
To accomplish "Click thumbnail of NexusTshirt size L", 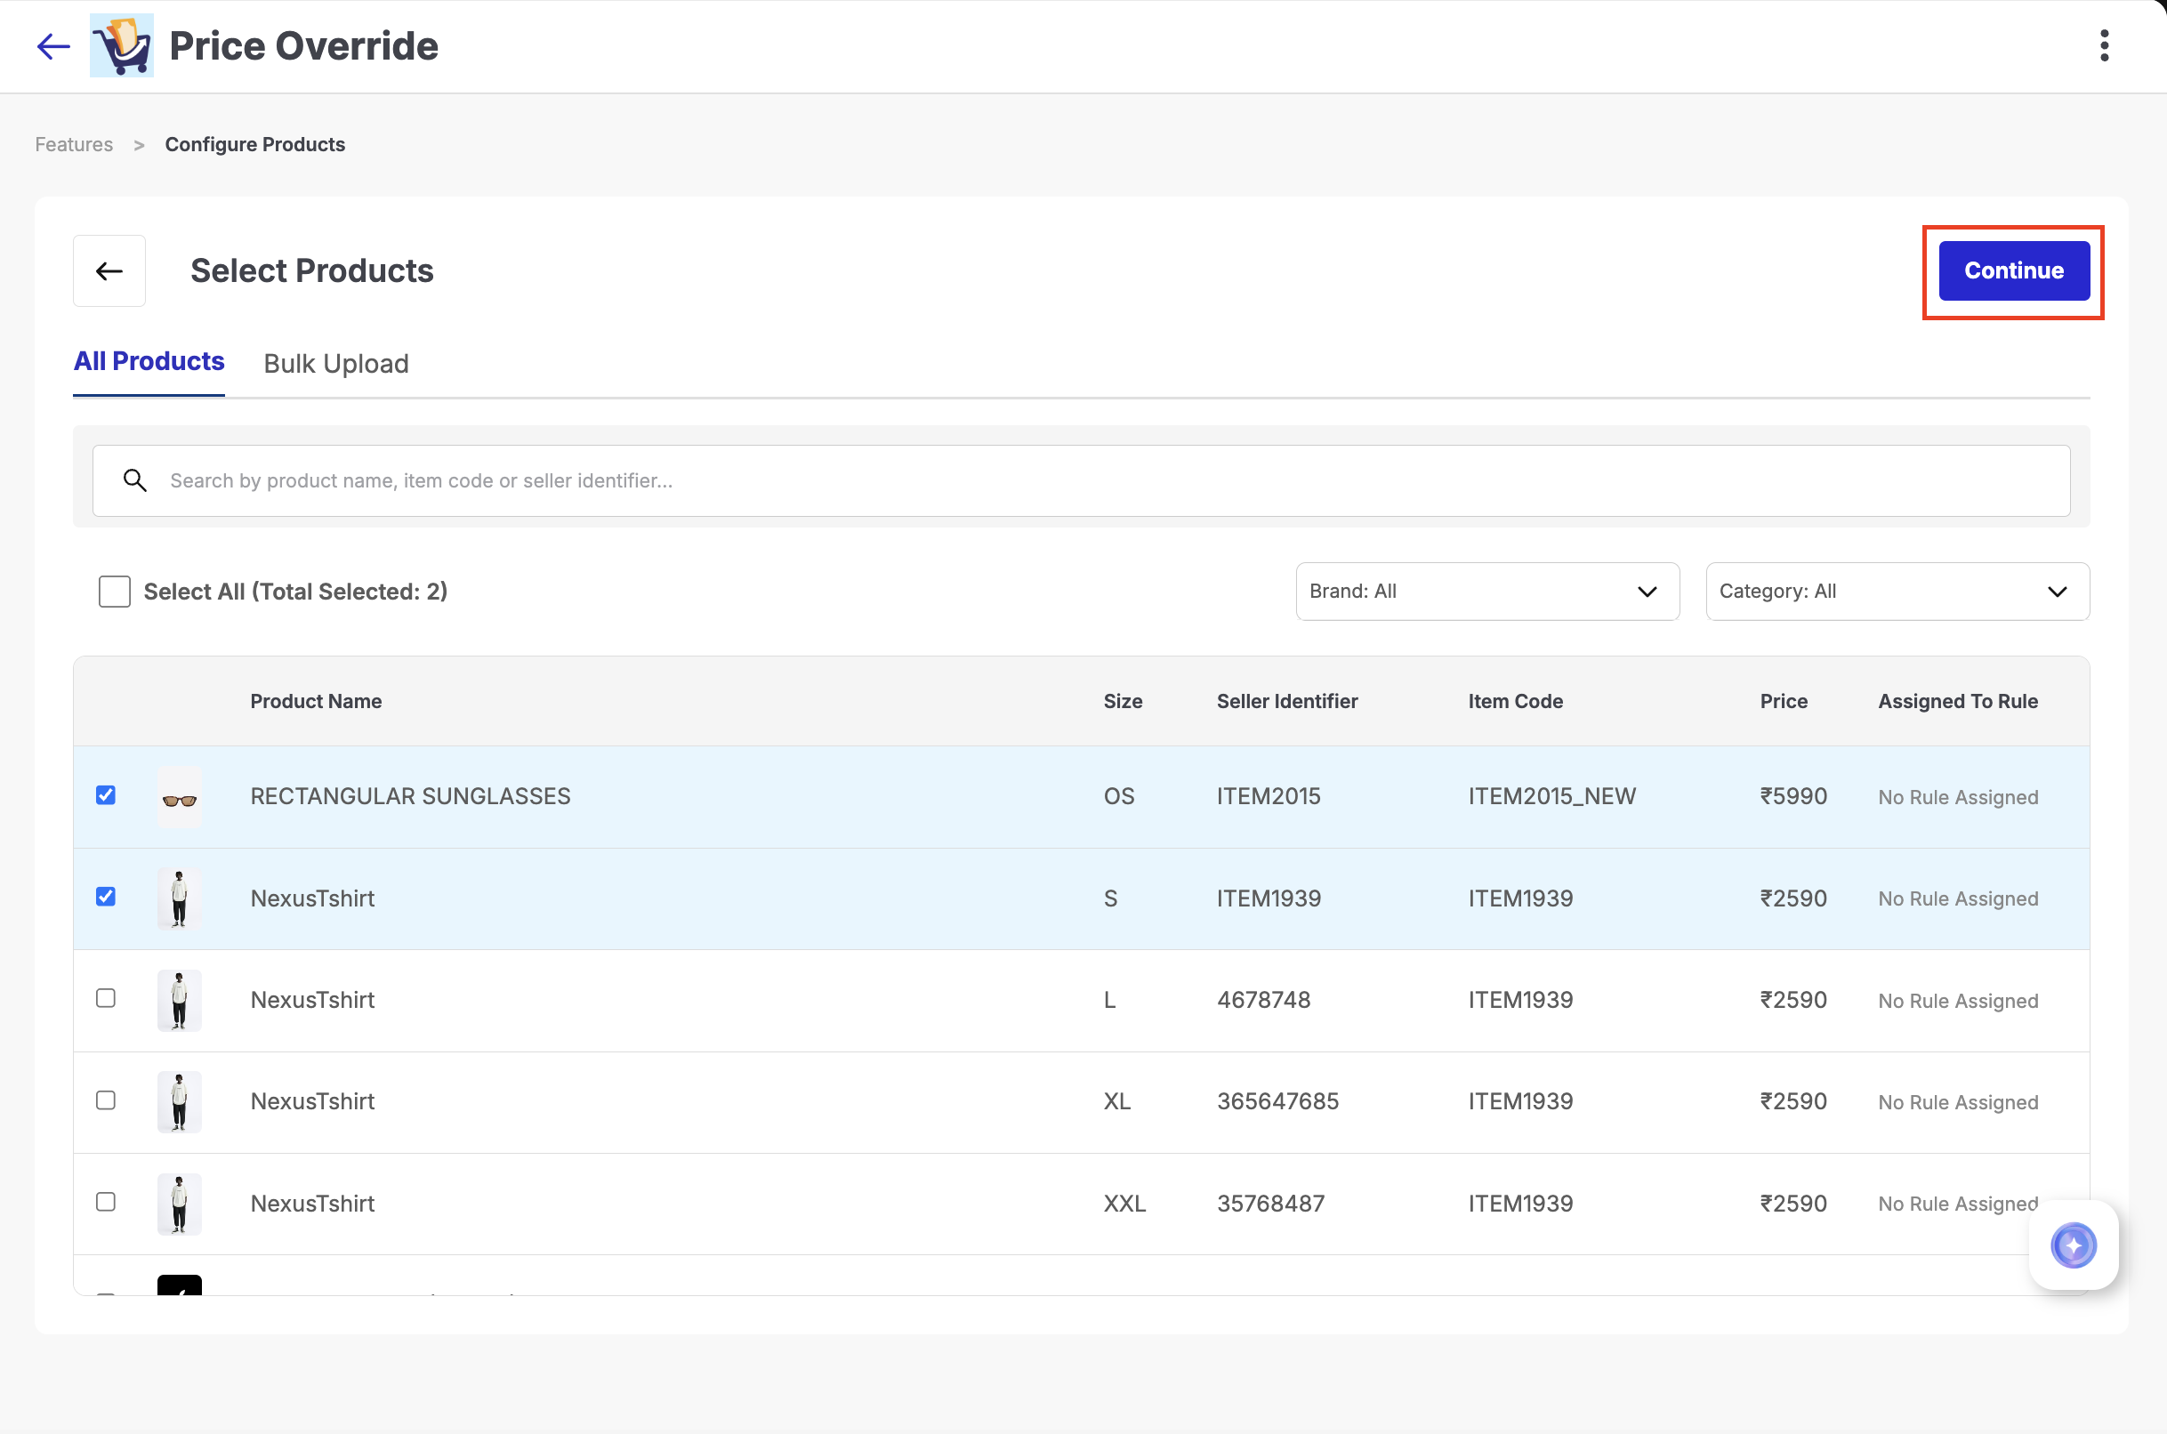I will [x=179, y=1000].
